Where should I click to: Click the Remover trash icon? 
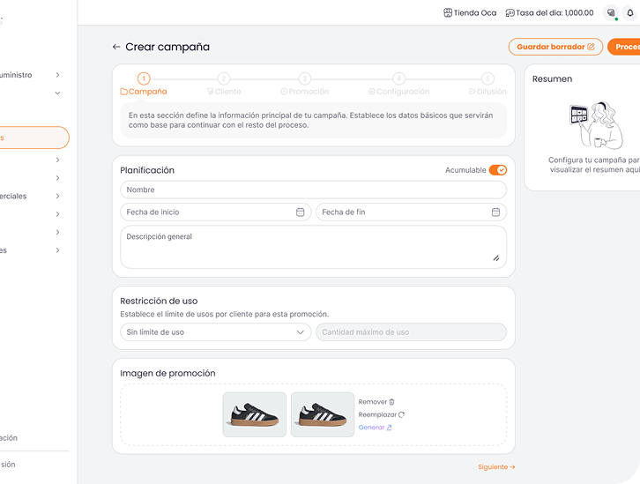(391, 402)
